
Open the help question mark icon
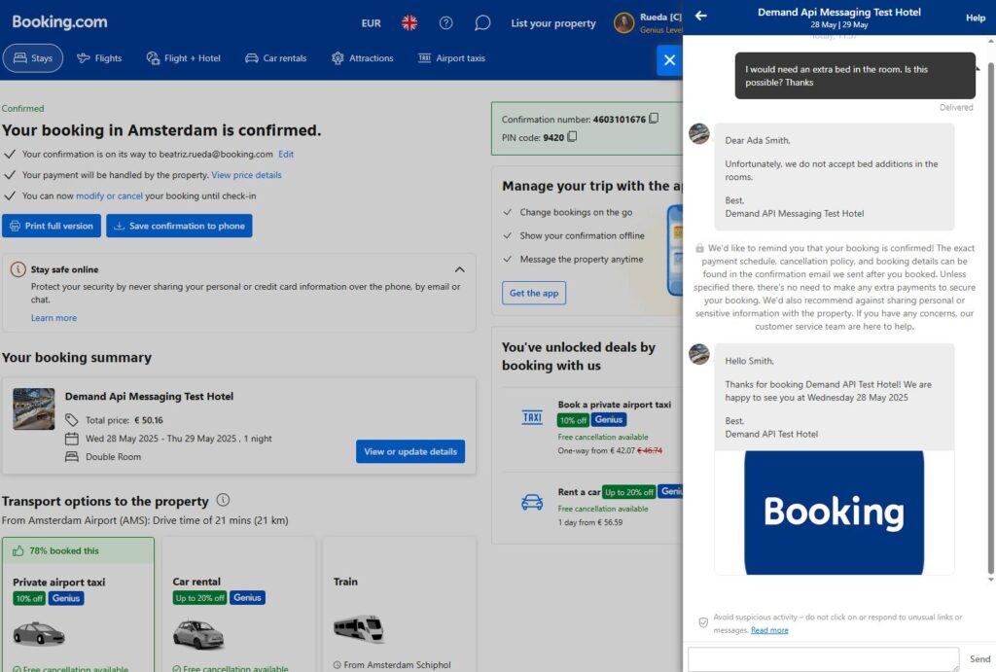pyautogui.click(x=445, y=23)
